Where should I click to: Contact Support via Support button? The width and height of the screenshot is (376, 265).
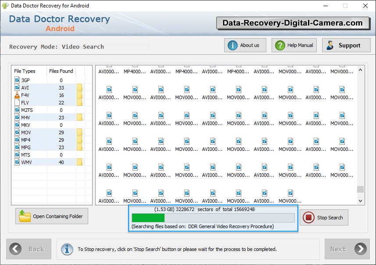346,45
